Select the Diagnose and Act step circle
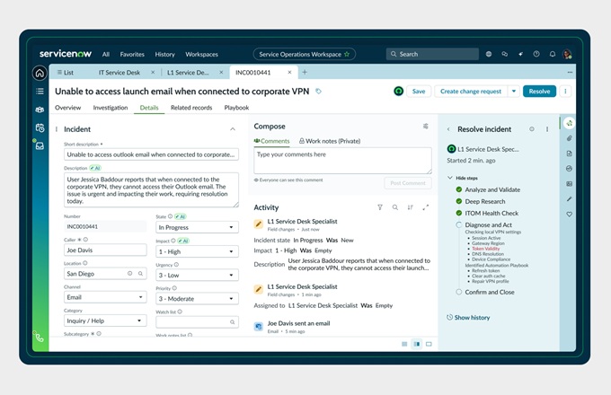Screen dimensions: 611x395 point(458,225)
